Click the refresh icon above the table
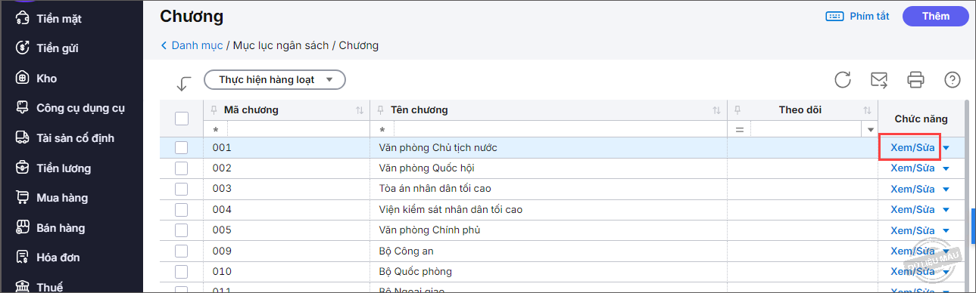 point(843,80)
